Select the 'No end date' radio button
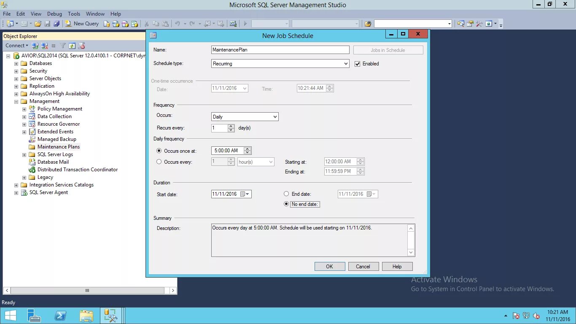Screen dimensions: 576x324 click(286, 204)
